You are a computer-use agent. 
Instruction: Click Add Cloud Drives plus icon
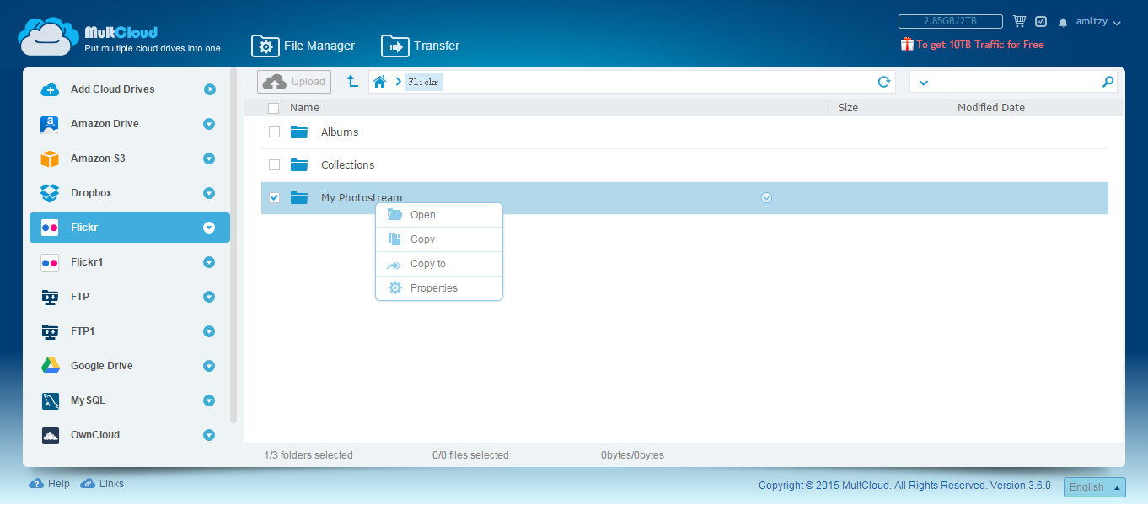pyautogui.click(x=50, y=89)
